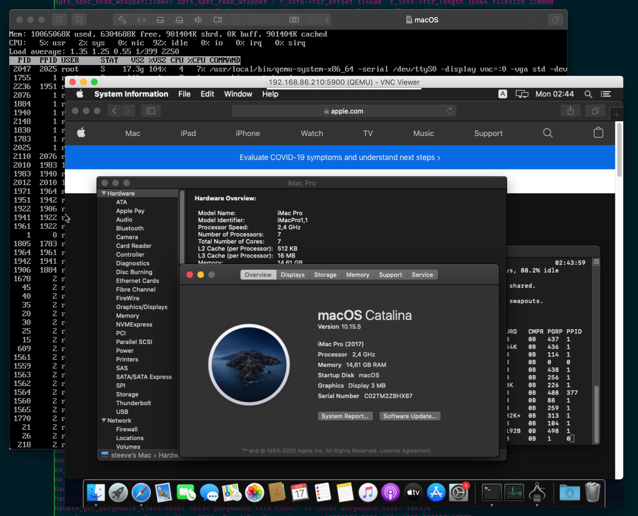638x516 pixels.
Task: Open the input source menu
Action: coord(502,94)
